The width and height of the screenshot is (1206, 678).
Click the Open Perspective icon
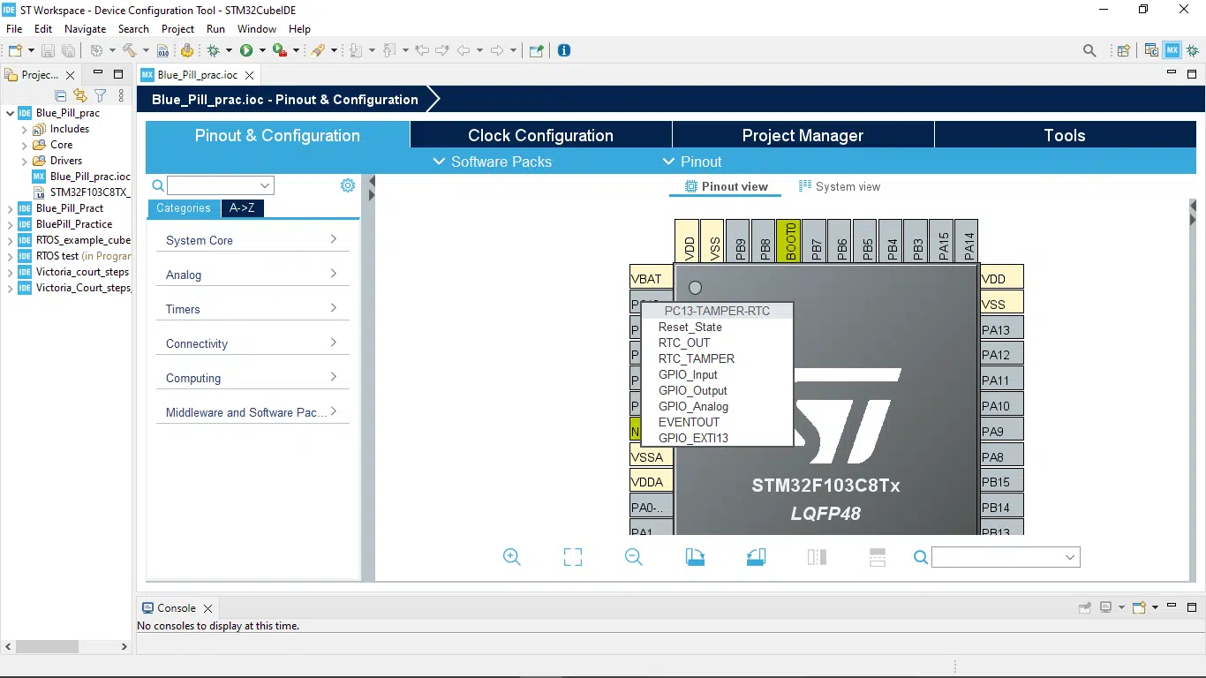1123,50
